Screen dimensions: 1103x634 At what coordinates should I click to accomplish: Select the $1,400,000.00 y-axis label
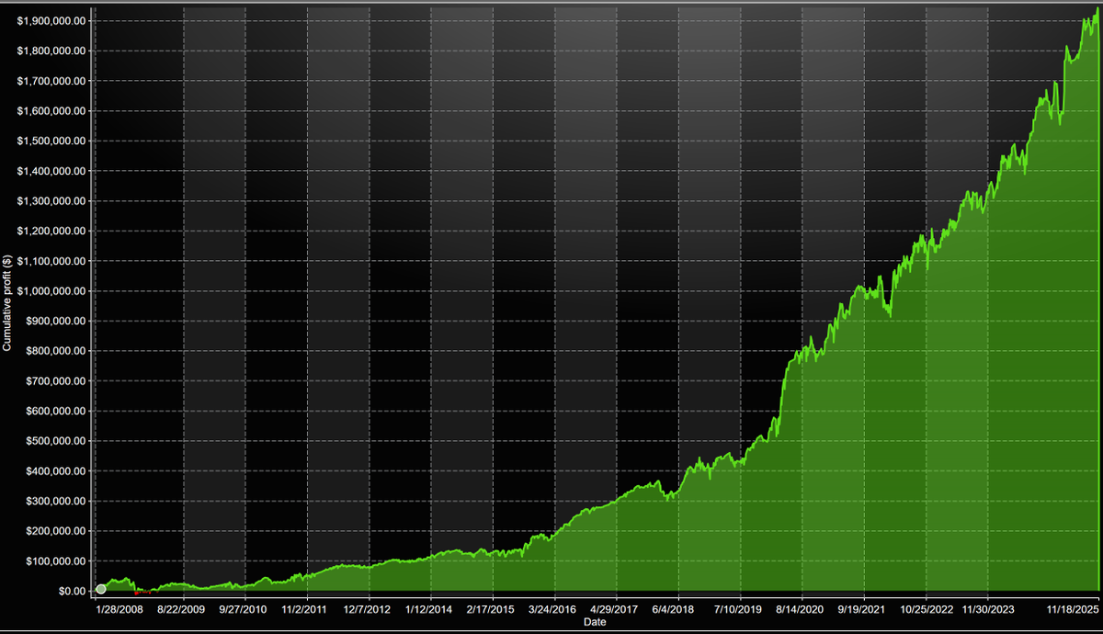[x=53, y=171]
